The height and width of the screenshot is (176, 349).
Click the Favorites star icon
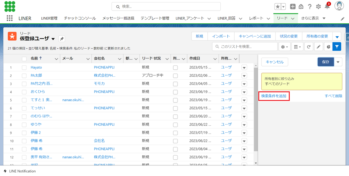click(278, 7)
